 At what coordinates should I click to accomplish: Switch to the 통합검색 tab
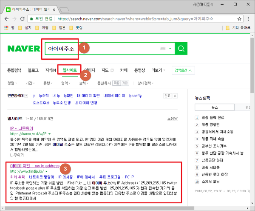click(14, 70)
